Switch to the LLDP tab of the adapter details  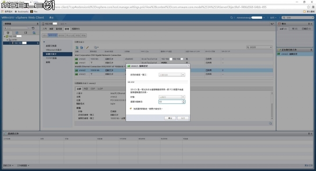(x=100, y=89)
